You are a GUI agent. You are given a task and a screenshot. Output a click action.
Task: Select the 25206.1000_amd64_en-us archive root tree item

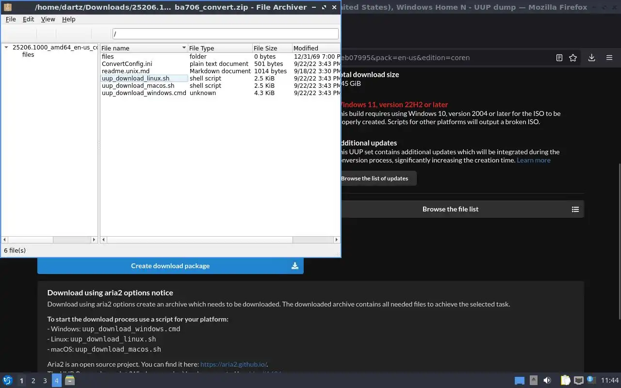tap(55, 48)
